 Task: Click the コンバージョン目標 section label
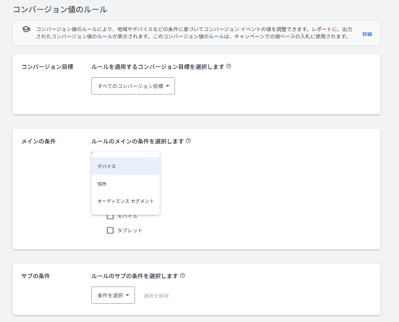tap(47, 67)
